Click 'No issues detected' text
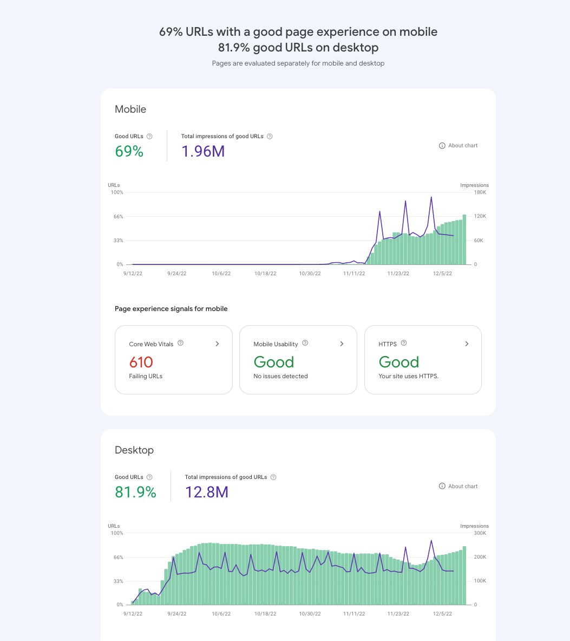The image size is (570, 641). (280, 376)
